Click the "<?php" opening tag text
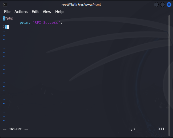173x138 pixels. pyautogui.click(x=8, y=18)
